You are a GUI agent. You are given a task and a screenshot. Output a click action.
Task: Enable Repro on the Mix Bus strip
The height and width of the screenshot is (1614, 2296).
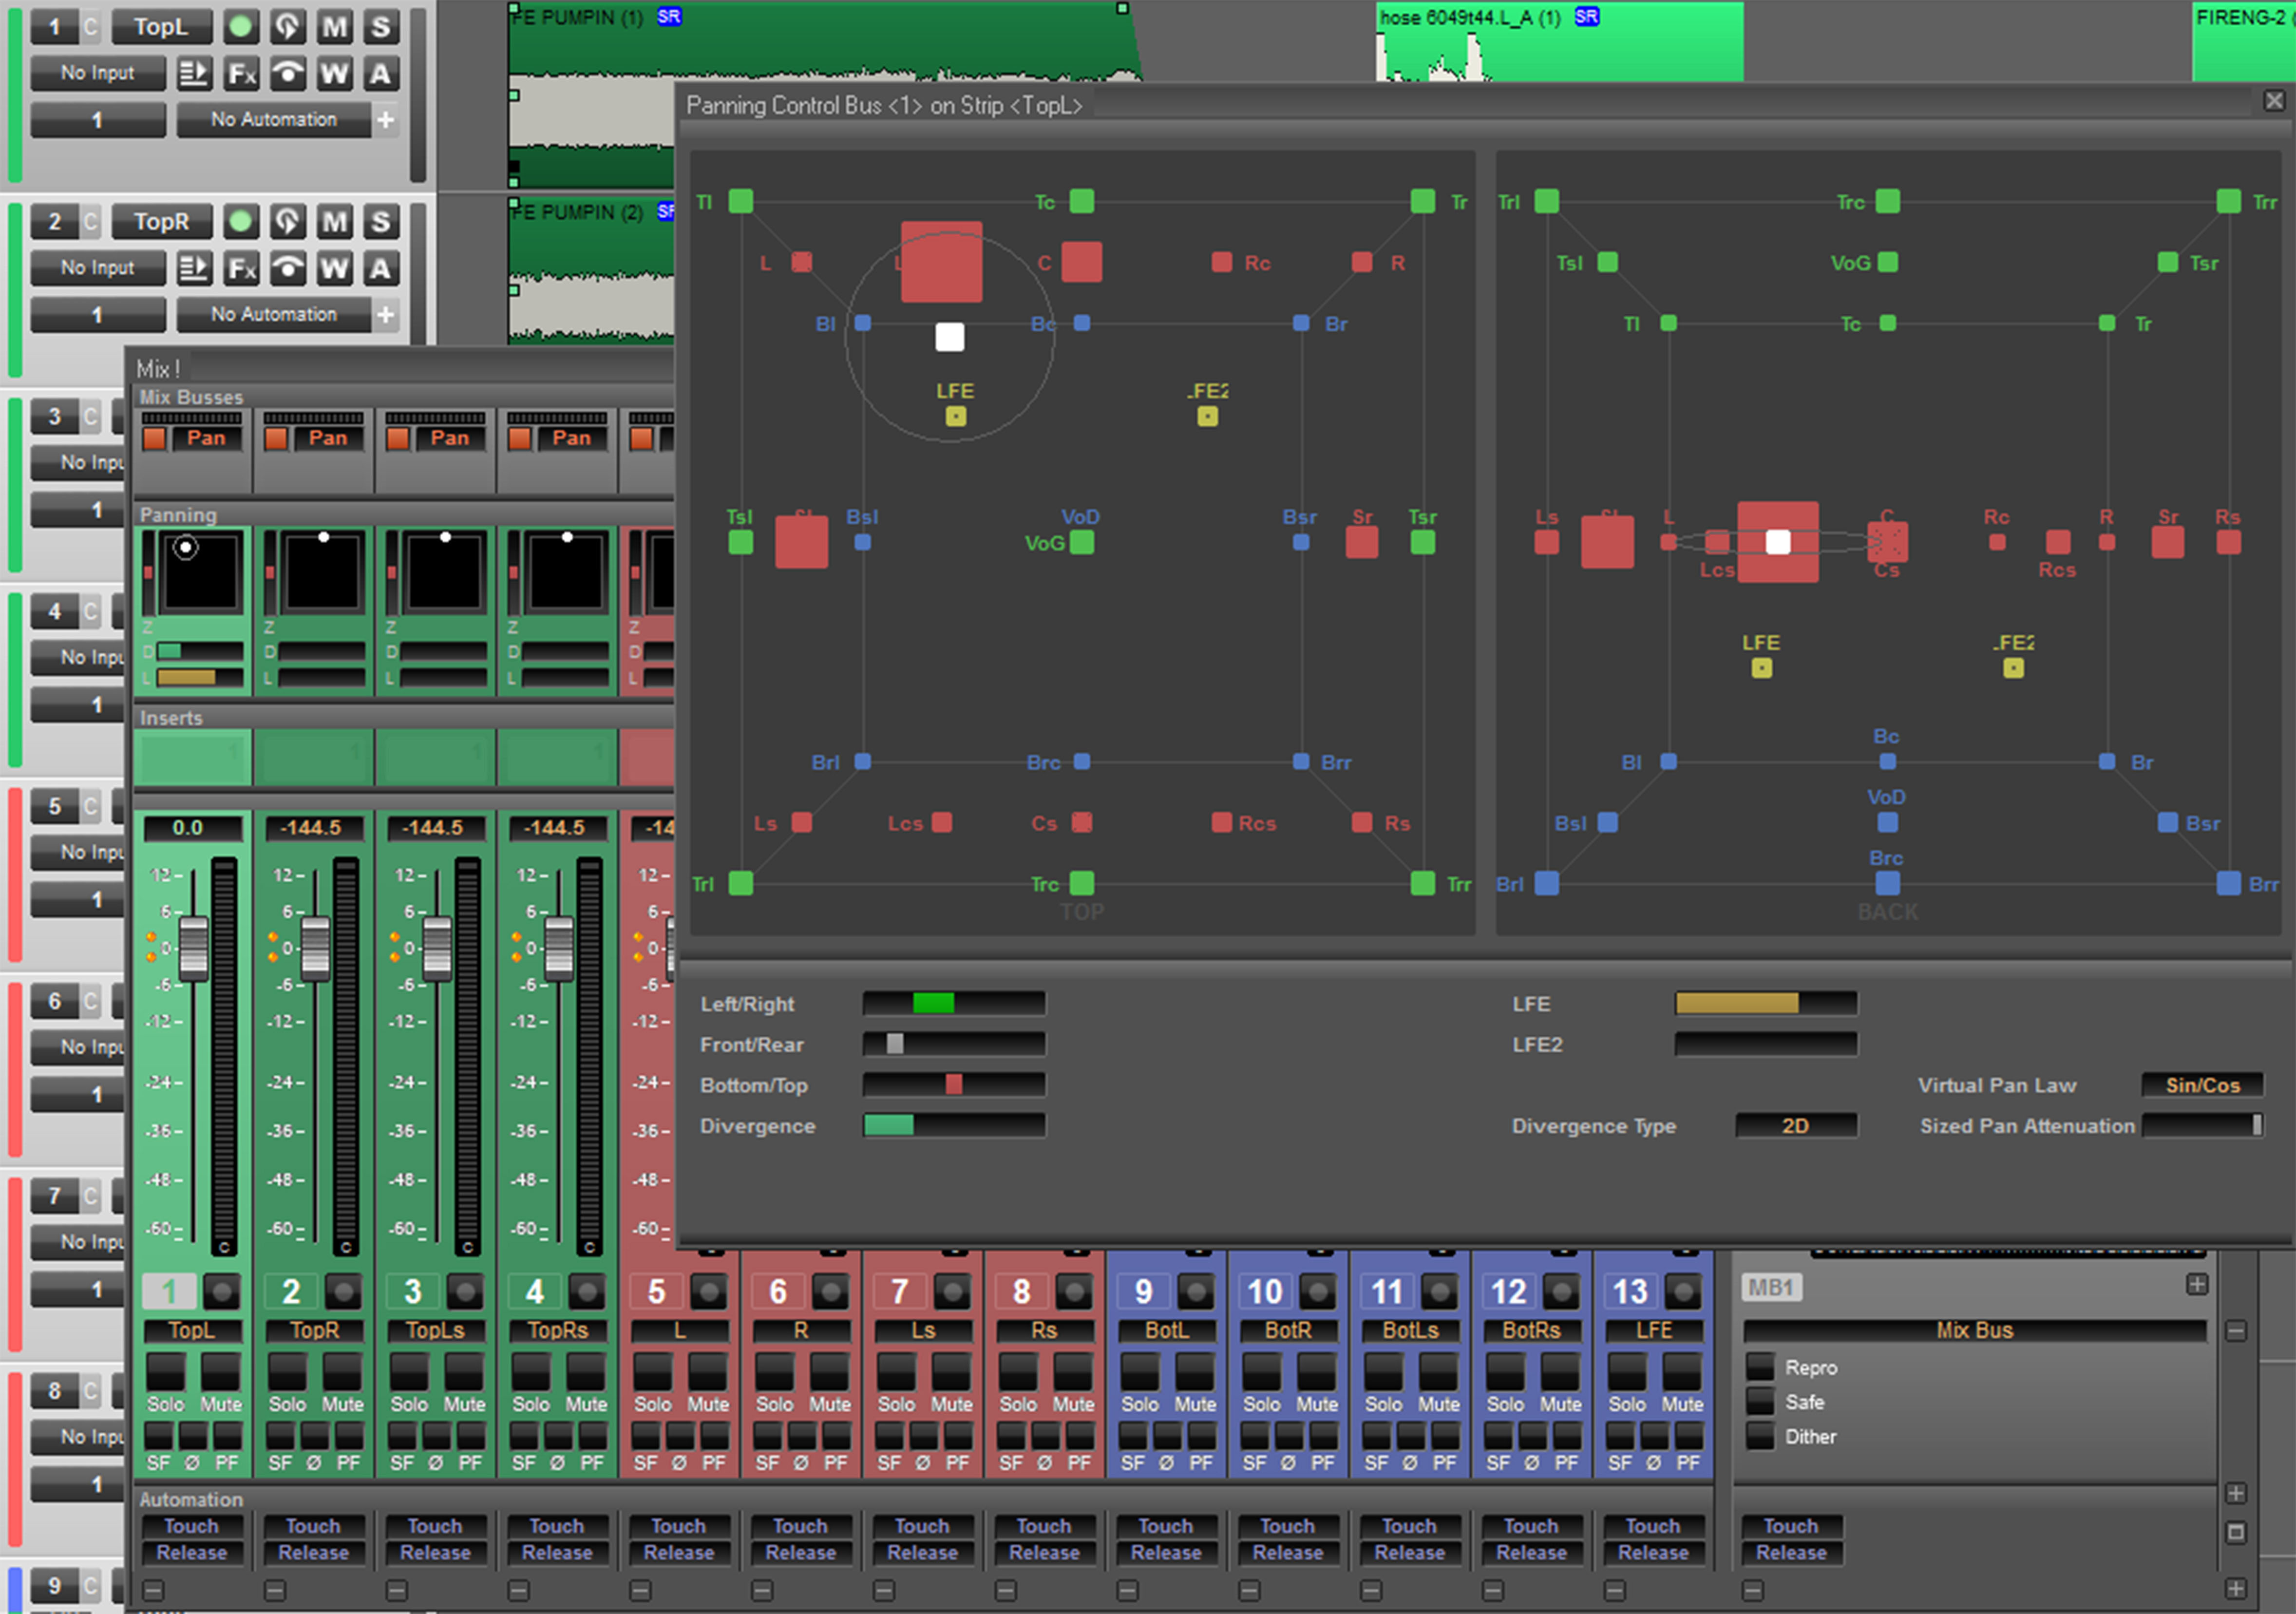tap(1759, 1366)
